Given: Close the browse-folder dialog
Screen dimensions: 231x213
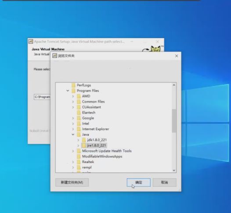Looking at the screenshot, I should point(177,56).
